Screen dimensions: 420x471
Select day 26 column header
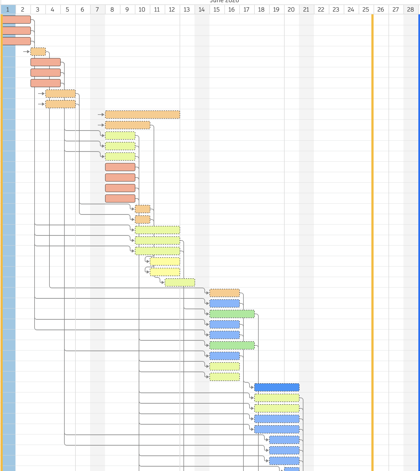[381, 10]
